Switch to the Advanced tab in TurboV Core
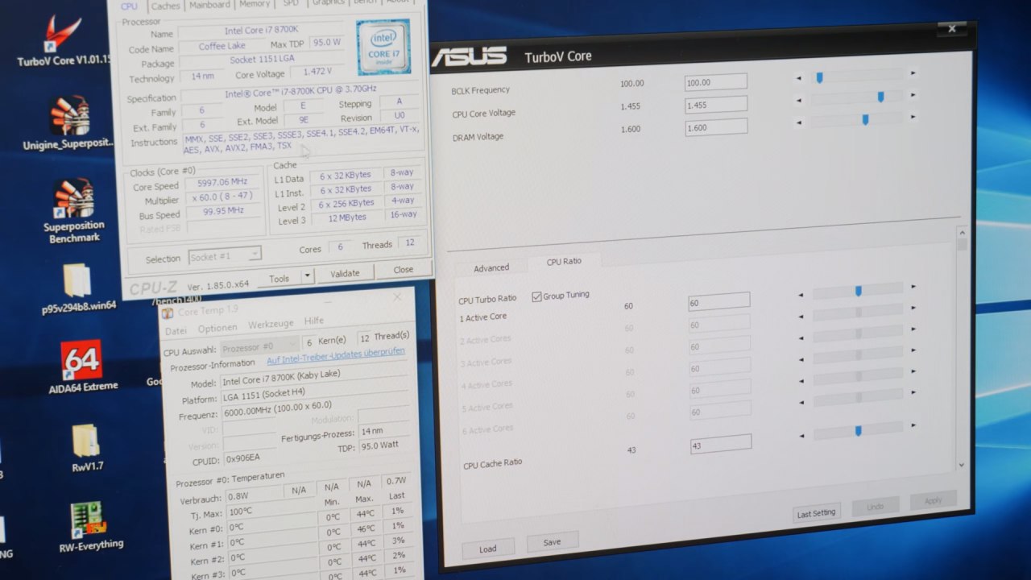Viewport: 1031px width, 580px height. pos(491,267)
